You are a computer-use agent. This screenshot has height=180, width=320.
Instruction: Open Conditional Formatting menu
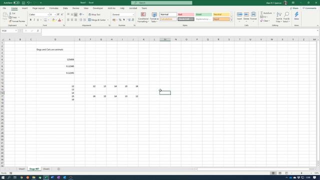tap(143, 17)
